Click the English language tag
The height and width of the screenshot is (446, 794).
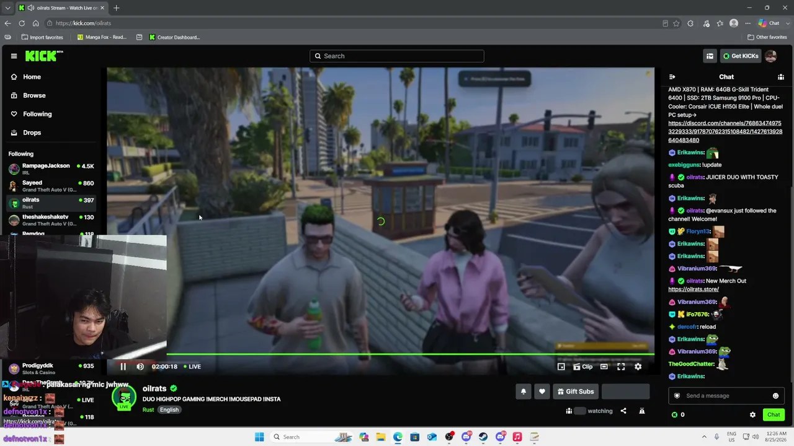point(169,410)
